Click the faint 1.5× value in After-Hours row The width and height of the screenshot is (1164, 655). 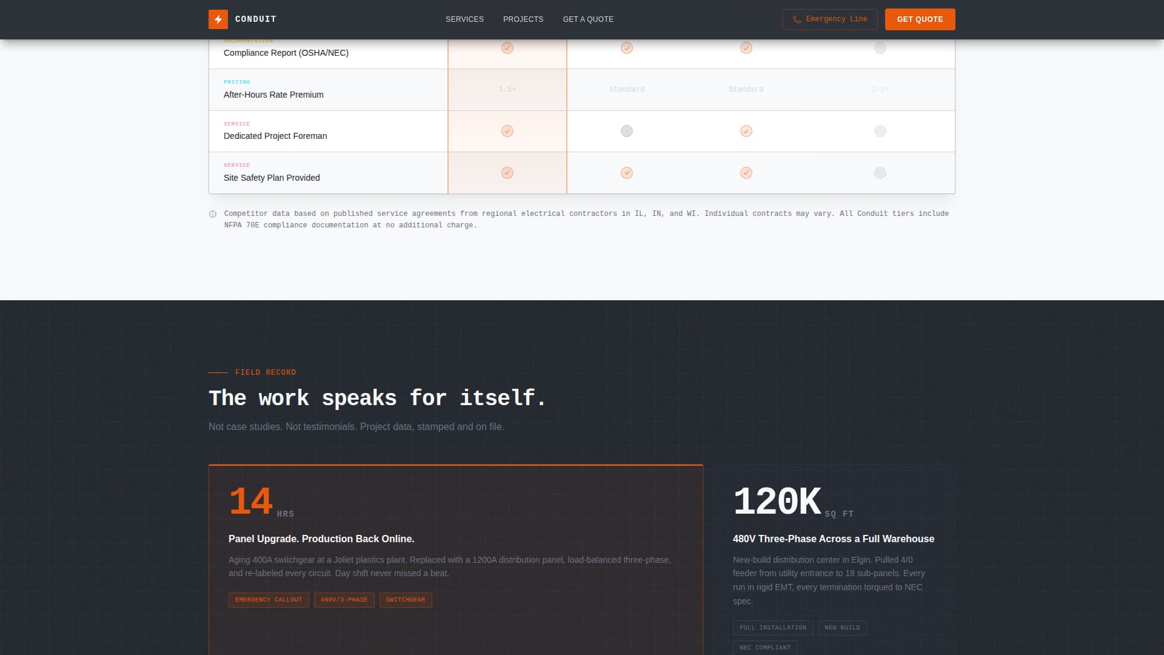[x=507, y=89]
